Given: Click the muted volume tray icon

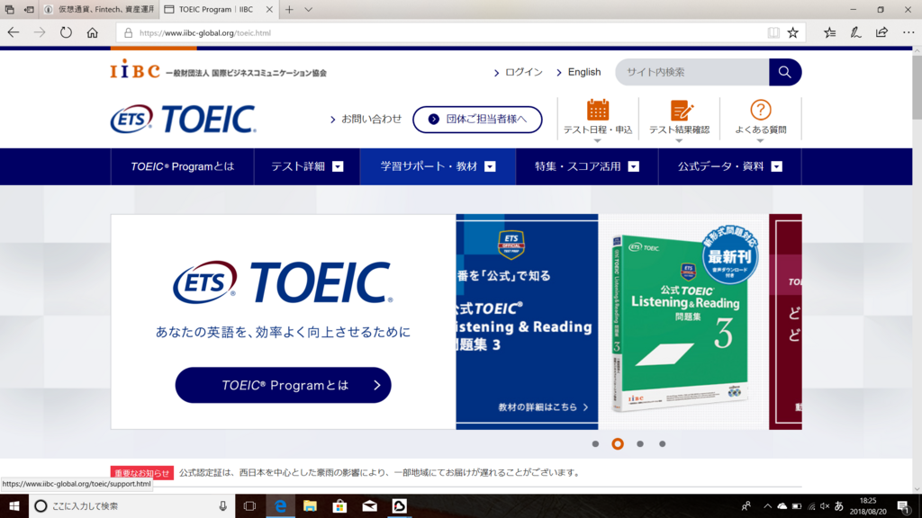Looking at the screenshot, I should (825, 506).
